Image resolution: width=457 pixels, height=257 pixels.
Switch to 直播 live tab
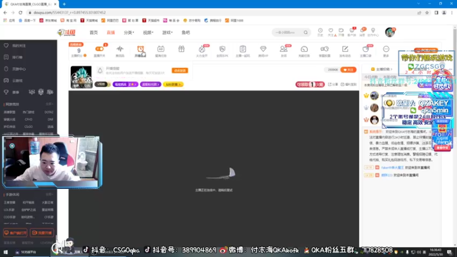(x=111, y=33)
